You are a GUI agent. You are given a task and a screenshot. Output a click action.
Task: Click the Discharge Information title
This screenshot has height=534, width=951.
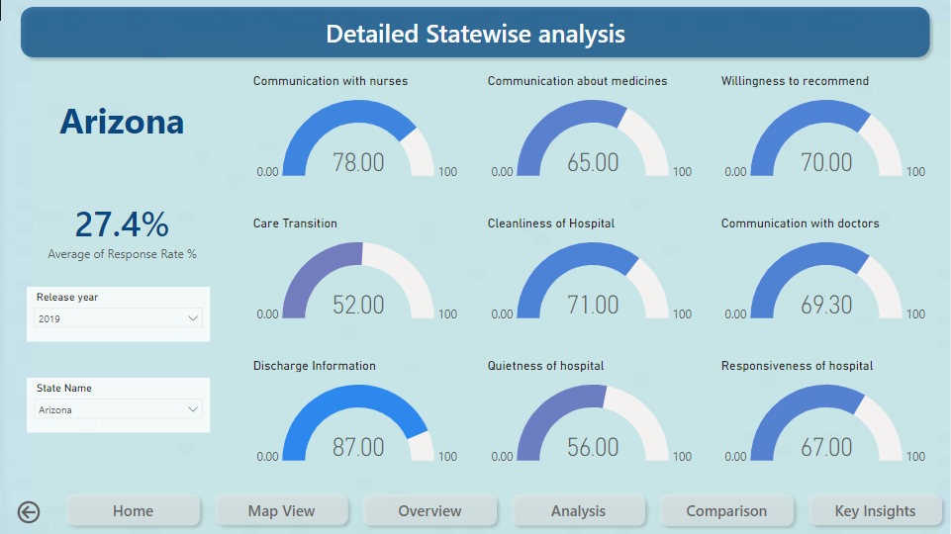click(x=315, y=366)
